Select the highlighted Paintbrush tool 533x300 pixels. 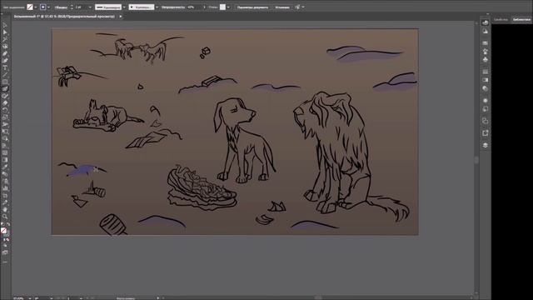click(x=5, y=89)
